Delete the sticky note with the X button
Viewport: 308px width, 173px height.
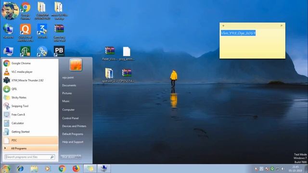(x=281, y=25)
